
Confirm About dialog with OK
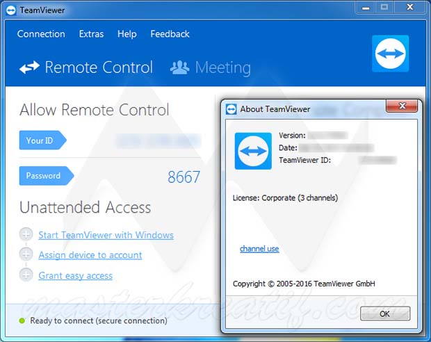385,313
